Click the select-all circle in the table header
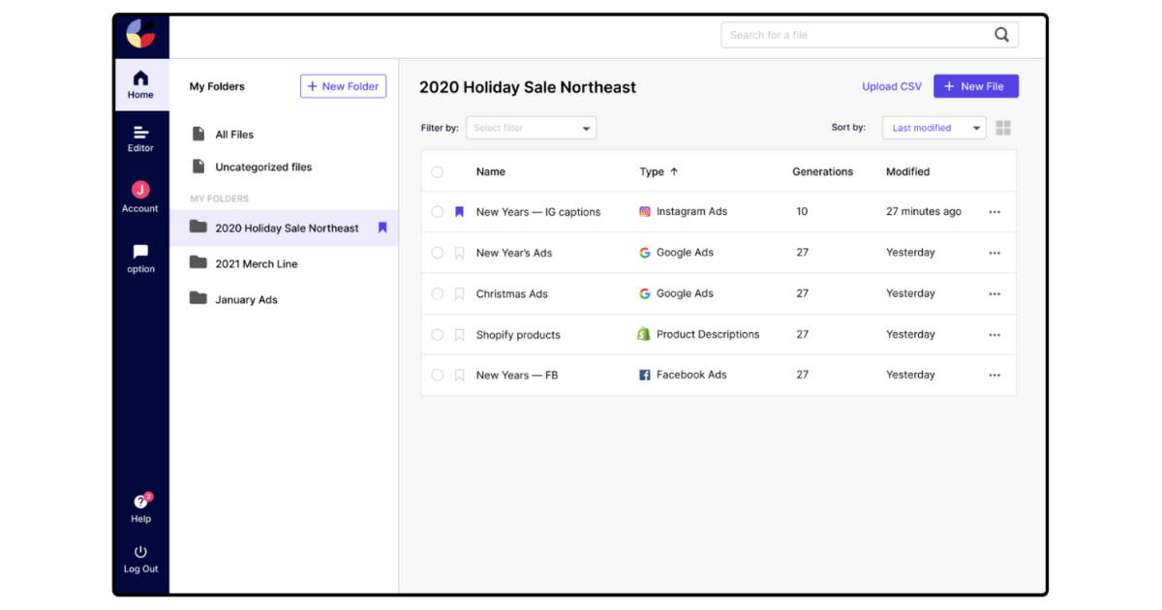Viewport: 1162px width, 610px height. [x=437, y=171]
